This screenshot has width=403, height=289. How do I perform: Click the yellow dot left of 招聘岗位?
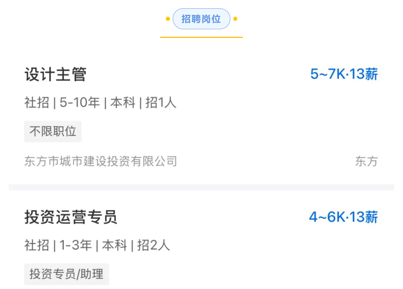pyautogui.click(x=168, y=19)
